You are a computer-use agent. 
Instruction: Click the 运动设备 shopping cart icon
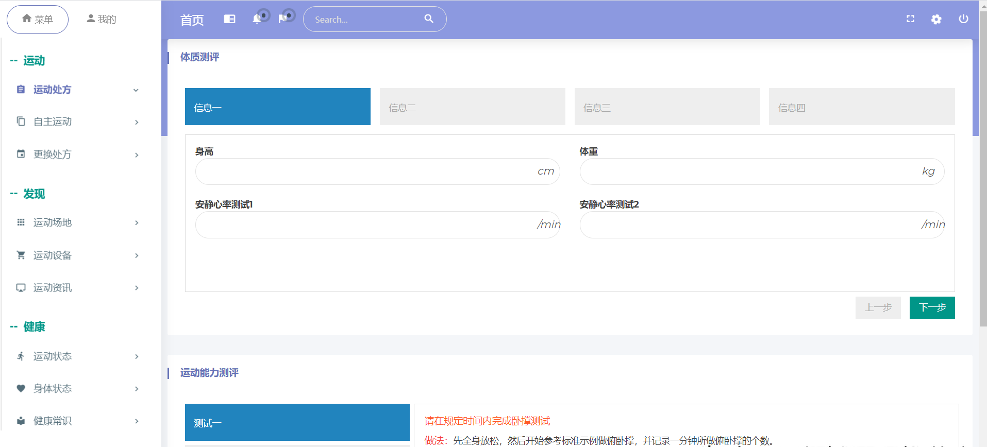click(x=21, y=255)
